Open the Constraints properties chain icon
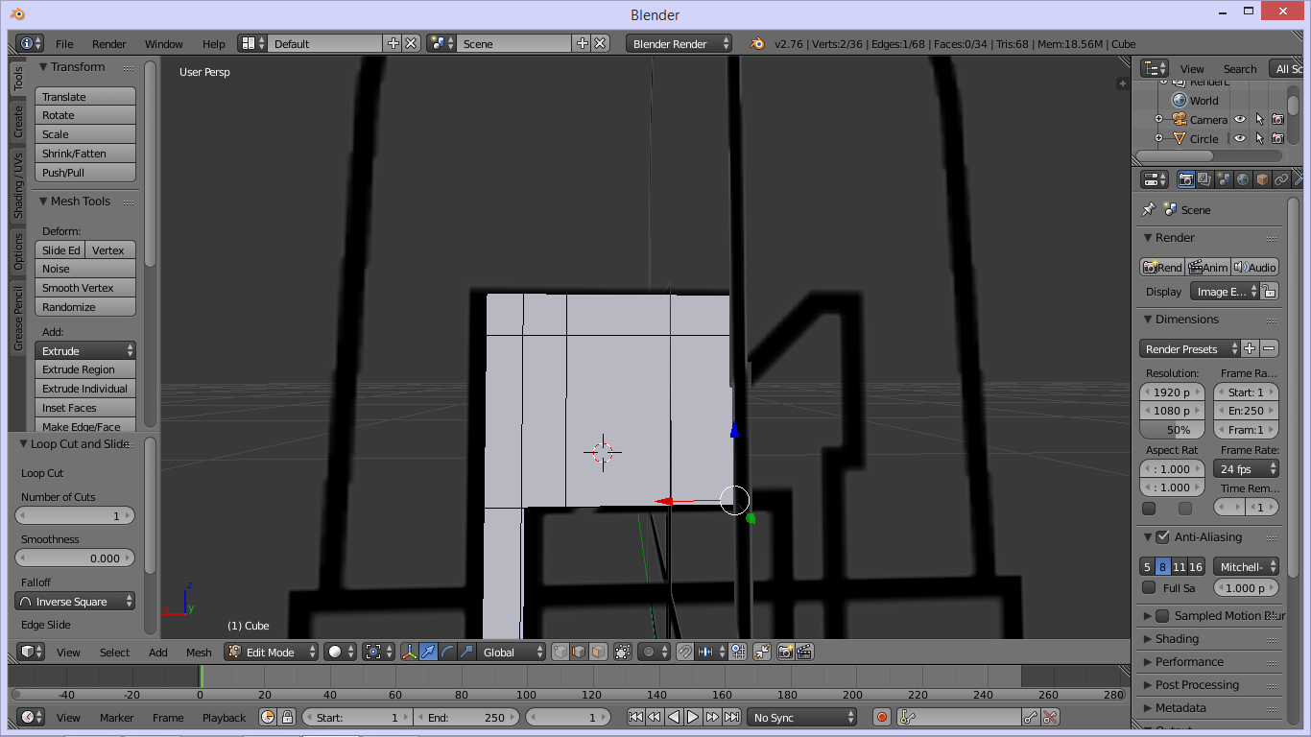1311x737 pixels. coord(1281,179)
